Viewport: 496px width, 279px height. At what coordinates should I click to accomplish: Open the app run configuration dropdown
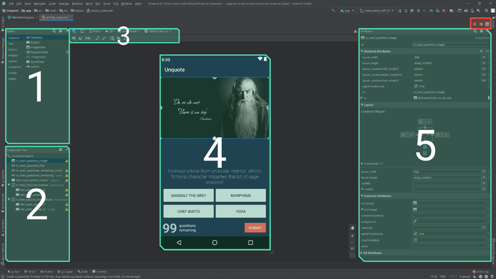(347, 10)
